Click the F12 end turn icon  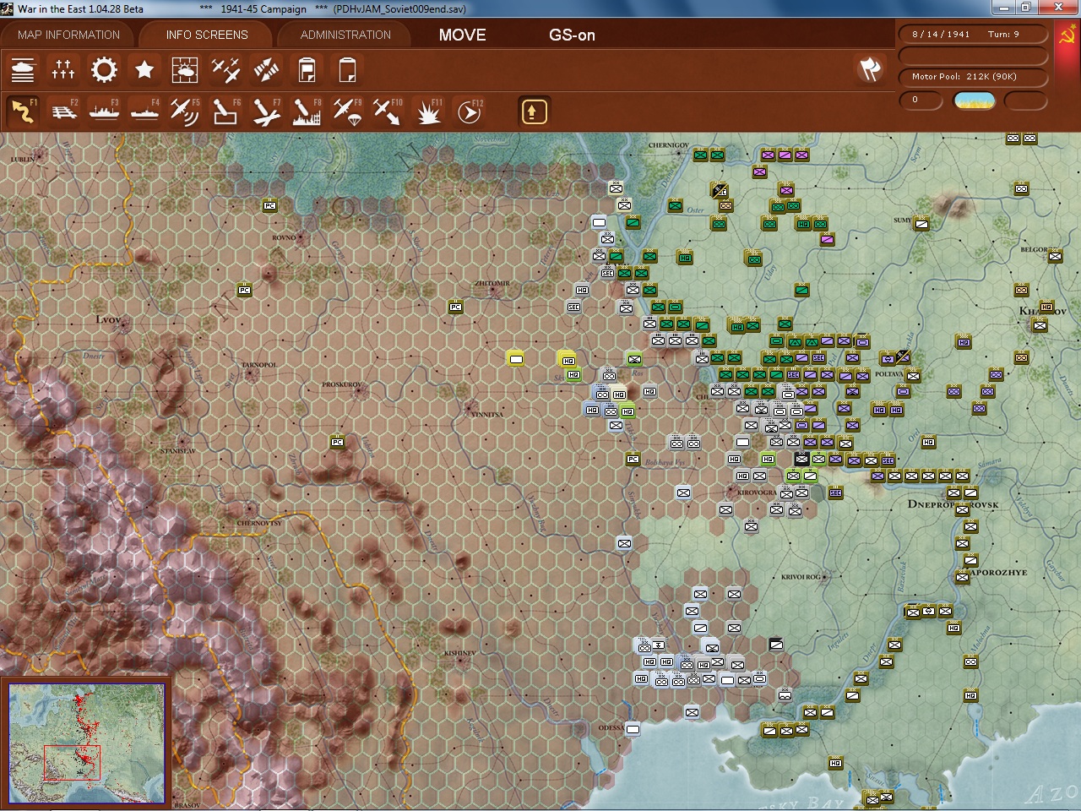click(469, 112)
